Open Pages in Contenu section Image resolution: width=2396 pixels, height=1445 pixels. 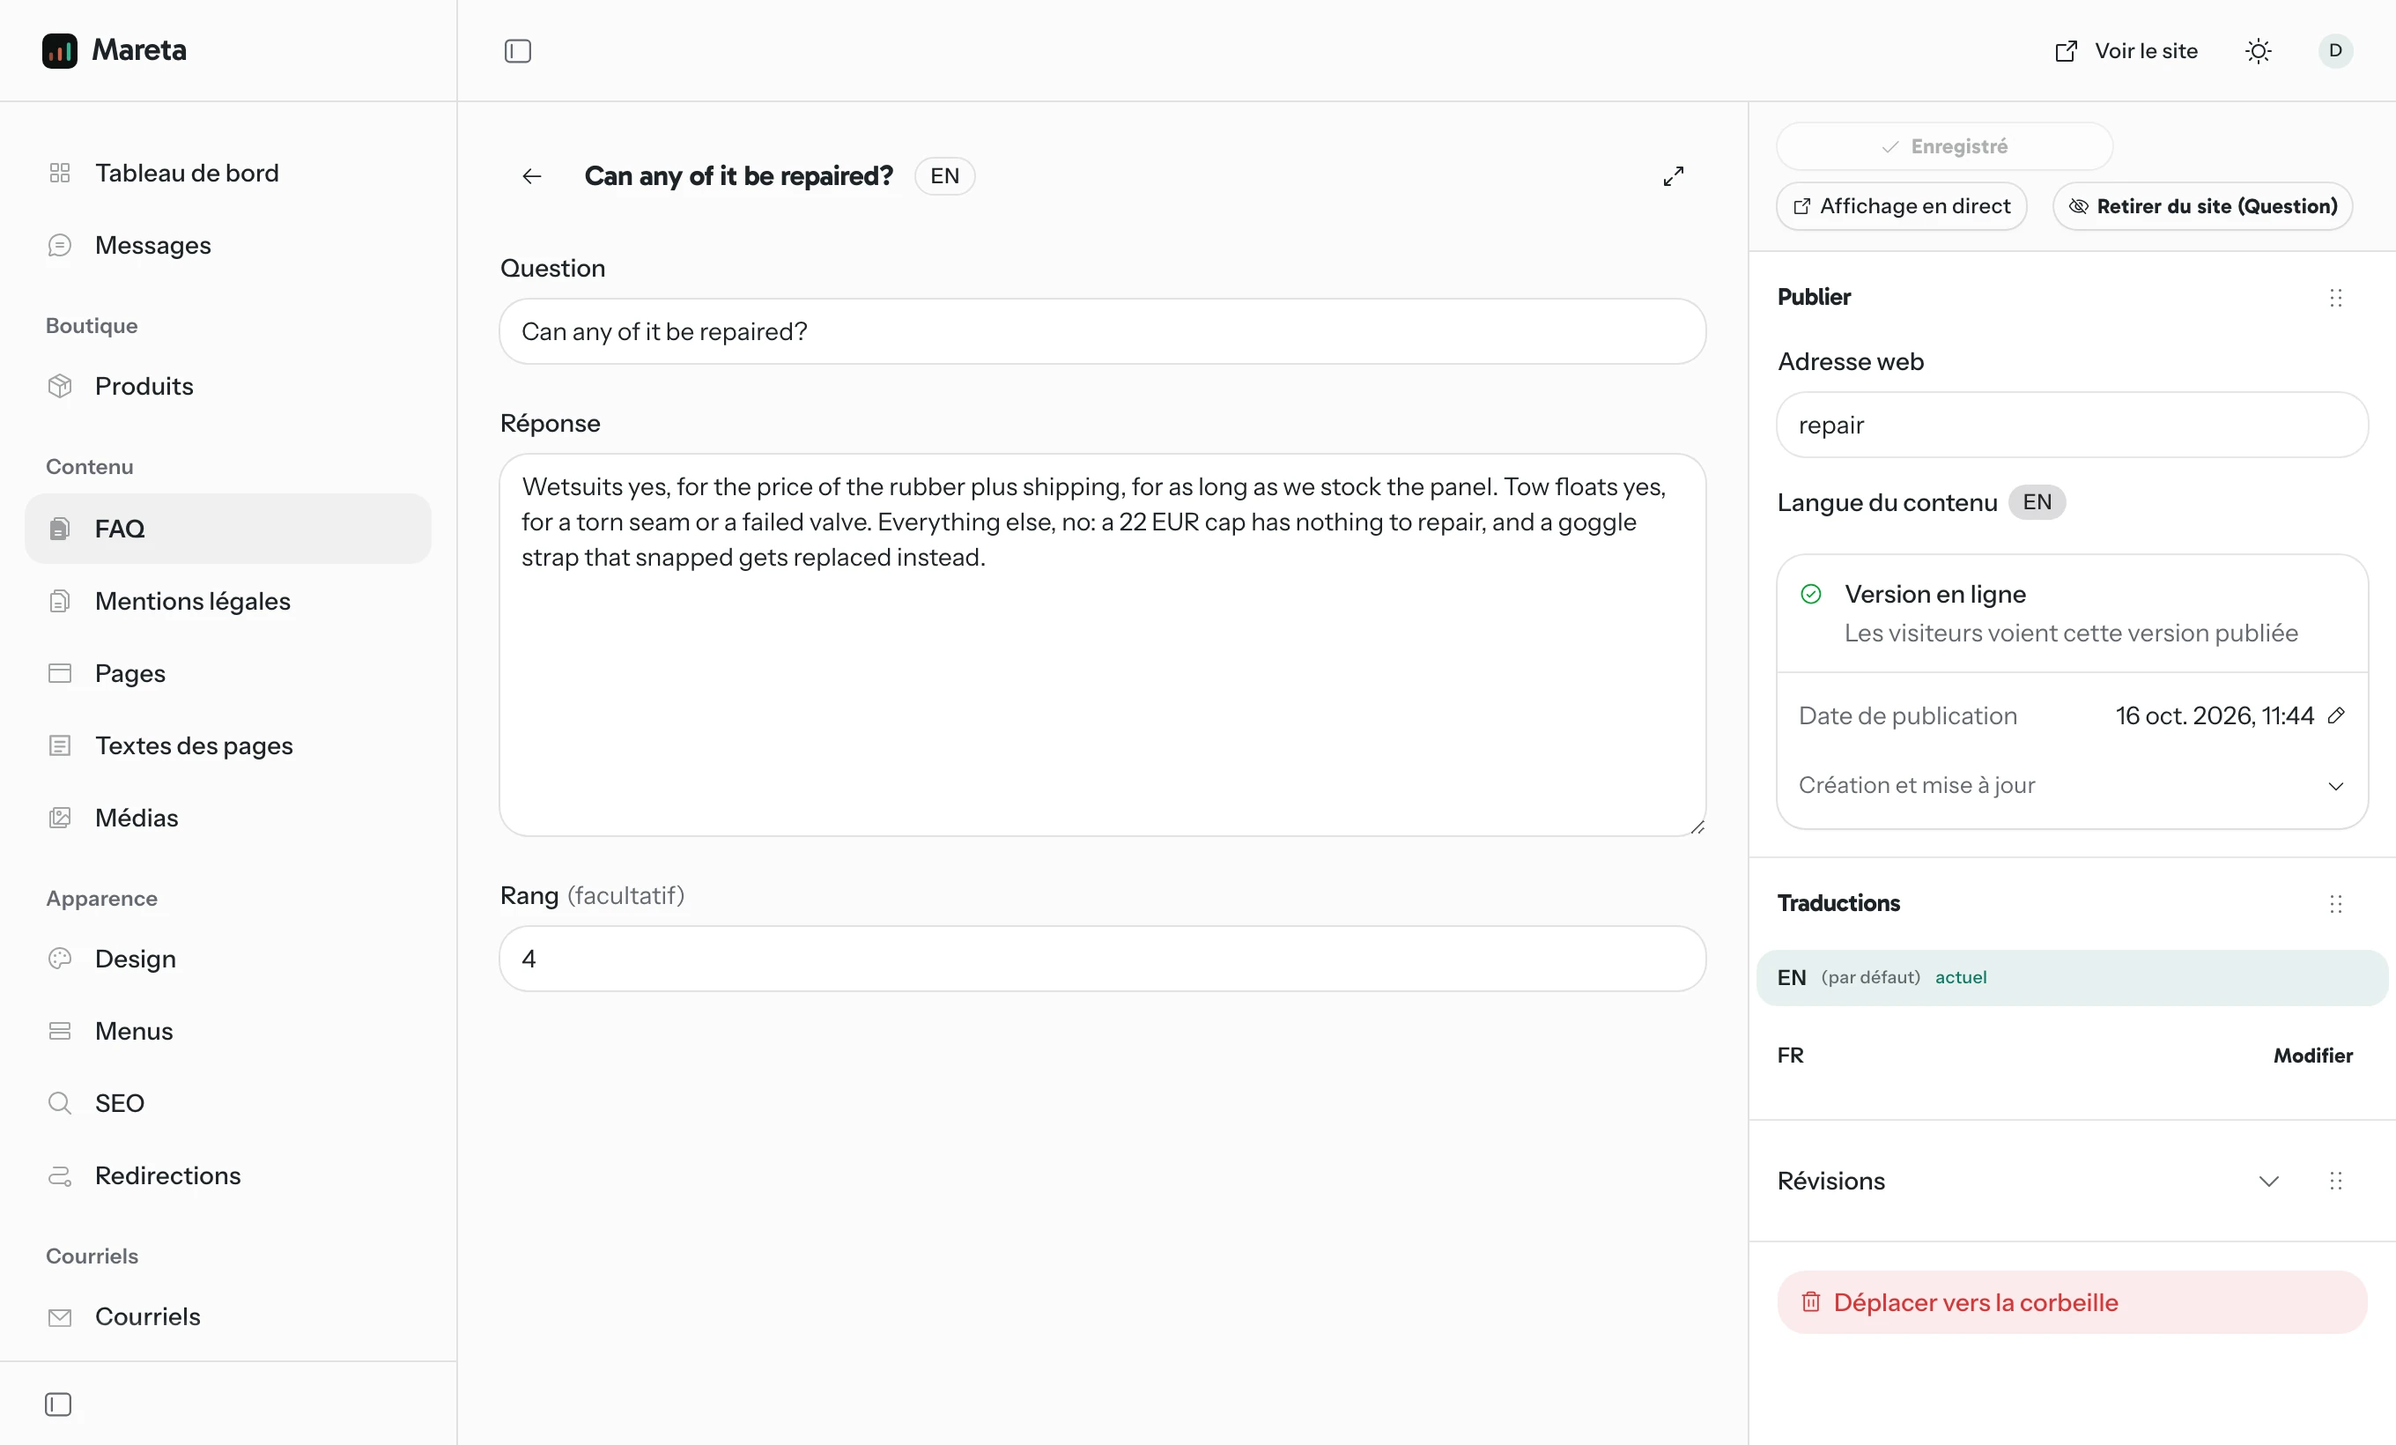point(227,673)
